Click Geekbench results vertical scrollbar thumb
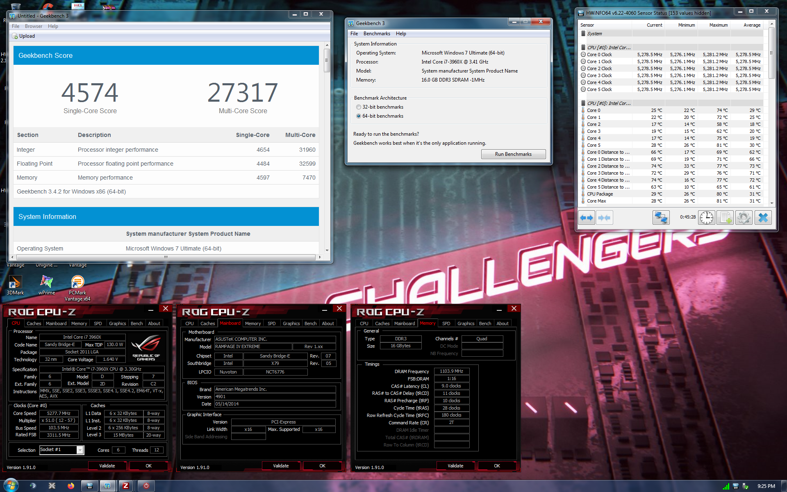This screenshot has width=787, height=492. click(x=327, y=60)
